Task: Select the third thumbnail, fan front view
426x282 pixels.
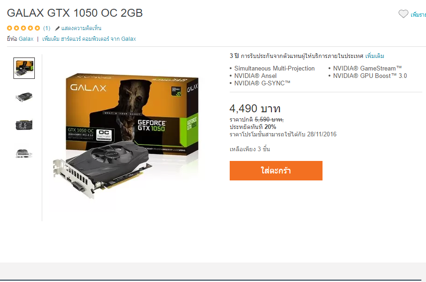Action: point(24,125)
